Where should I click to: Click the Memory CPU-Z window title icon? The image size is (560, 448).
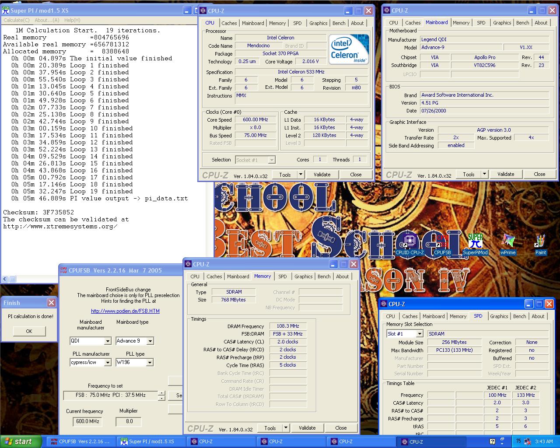click(x=188, y=264)
